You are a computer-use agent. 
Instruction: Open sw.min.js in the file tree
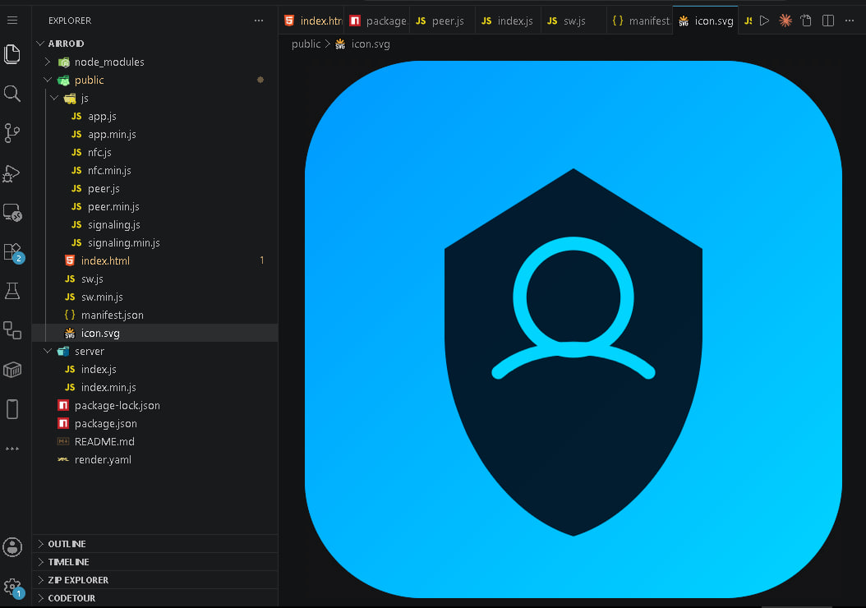[x=154, y=297]
